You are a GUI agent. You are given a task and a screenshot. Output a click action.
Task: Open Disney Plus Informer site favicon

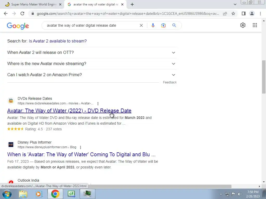pos(11,145)
